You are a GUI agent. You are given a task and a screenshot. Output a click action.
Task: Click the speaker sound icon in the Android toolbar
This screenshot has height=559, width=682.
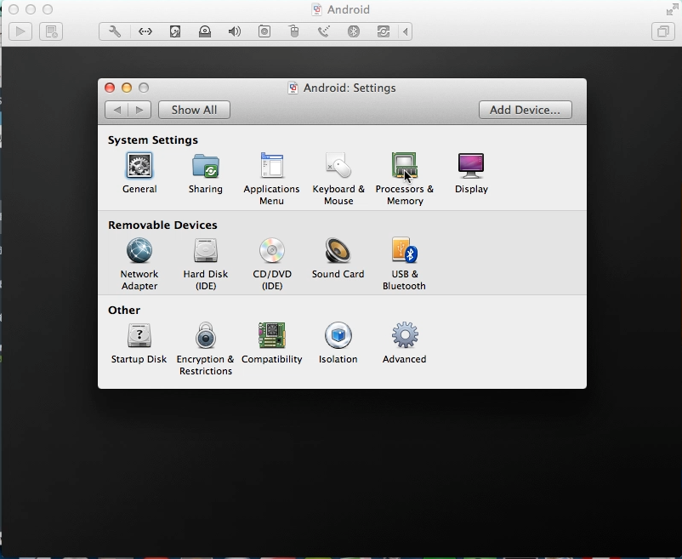click(235, 31)
